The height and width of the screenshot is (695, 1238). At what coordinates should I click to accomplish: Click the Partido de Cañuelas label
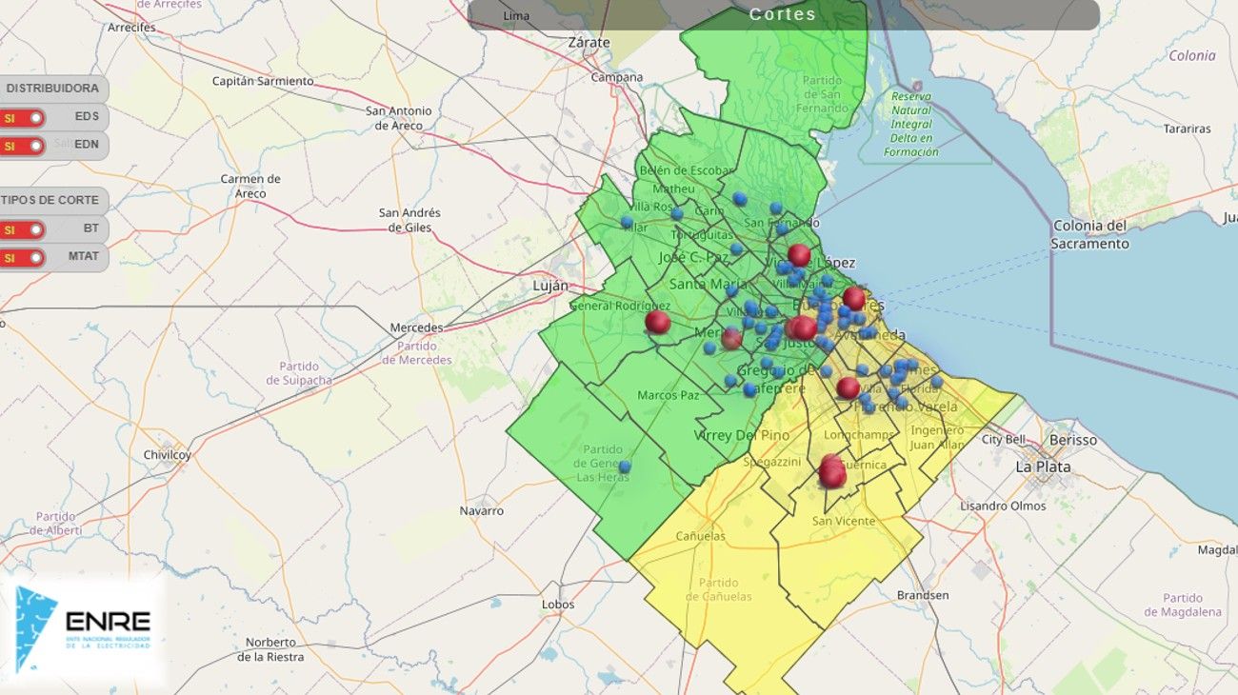[718, 589]
